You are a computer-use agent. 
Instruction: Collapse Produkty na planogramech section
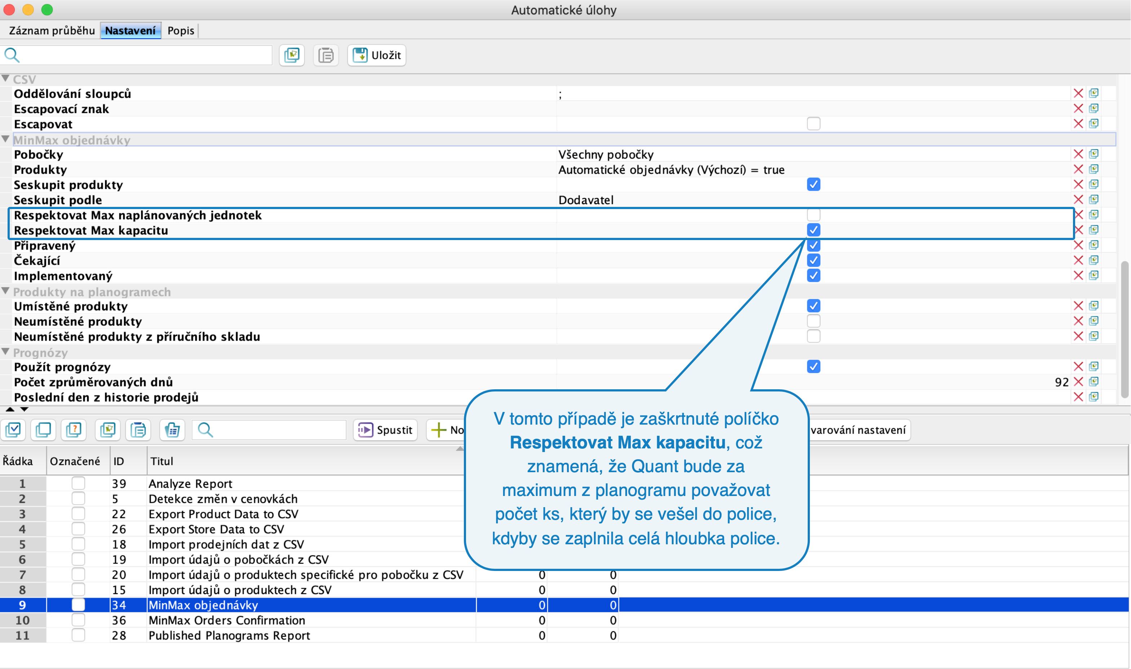point(5,291)
